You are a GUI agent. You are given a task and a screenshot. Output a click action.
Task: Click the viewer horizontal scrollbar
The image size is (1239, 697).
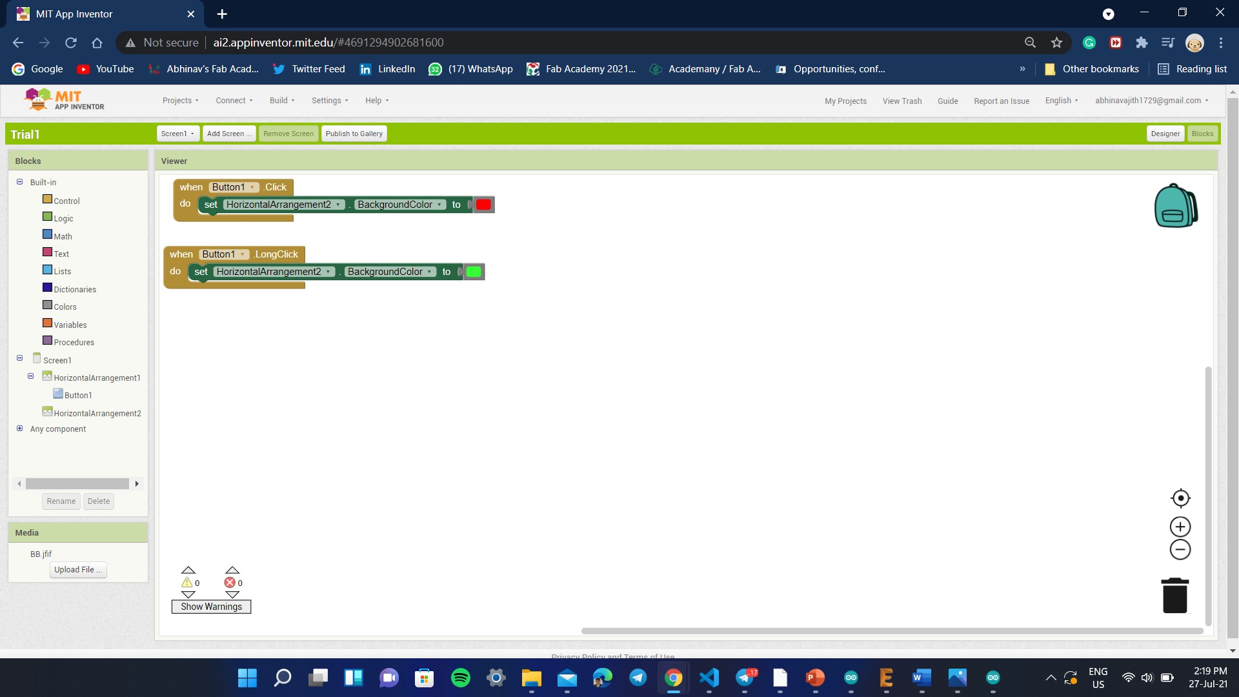tap(892, 631)
